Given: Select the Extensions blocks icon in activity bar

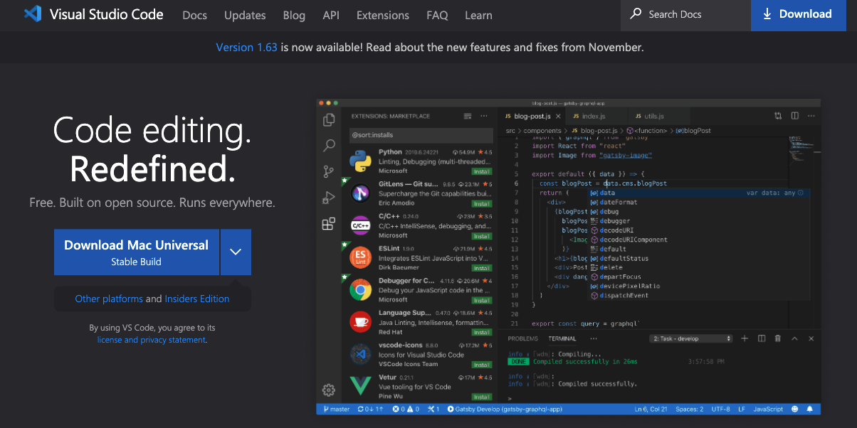Looking at the screenshot, I should pos(329,224).
